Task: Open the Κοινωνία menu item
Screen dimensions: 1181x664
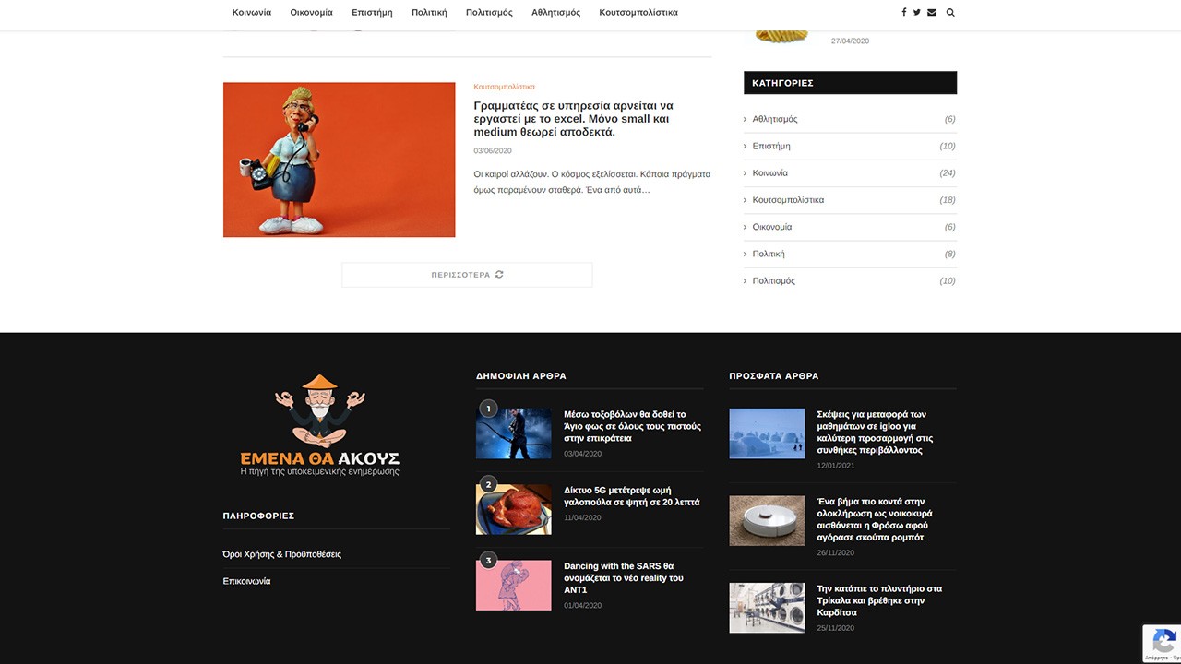Action: click(x=252, y=13)
